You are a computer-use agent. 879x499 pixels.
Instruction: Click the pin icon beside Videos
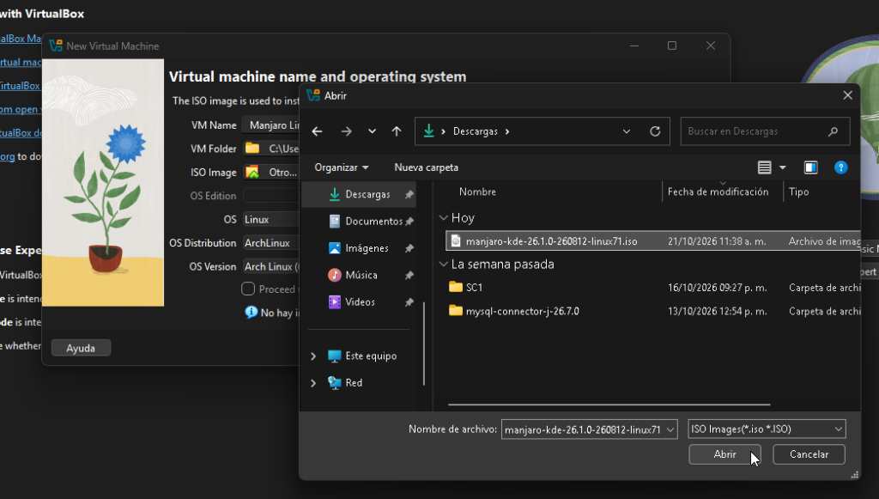click(x=409, y=302)
